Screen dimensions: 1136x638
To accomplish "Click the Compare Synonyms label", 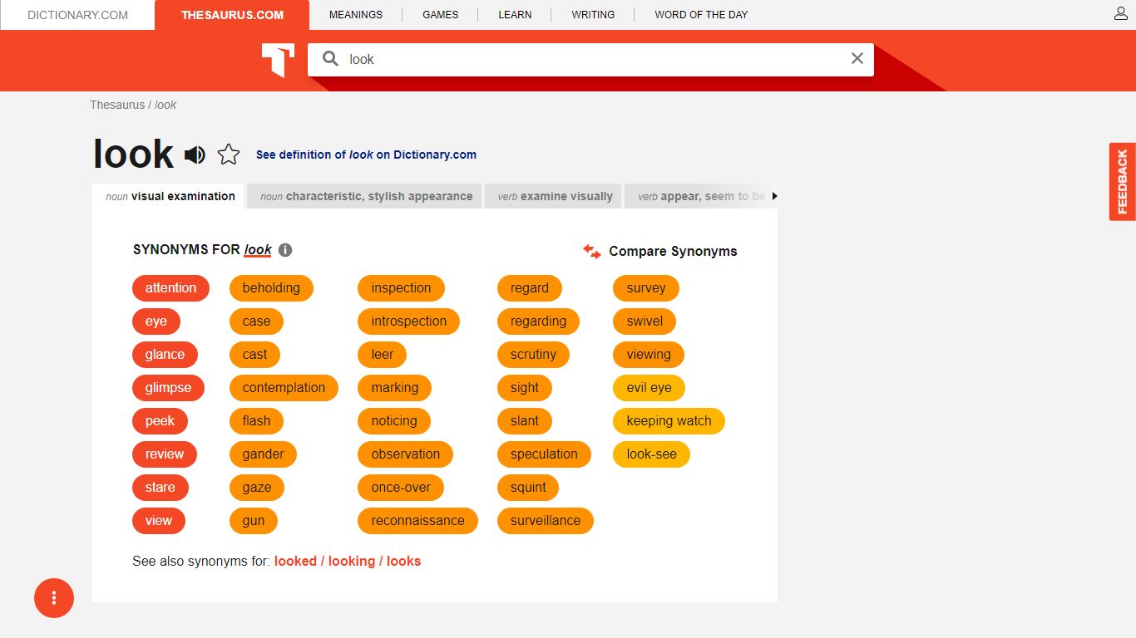I will tap(673, 251).
